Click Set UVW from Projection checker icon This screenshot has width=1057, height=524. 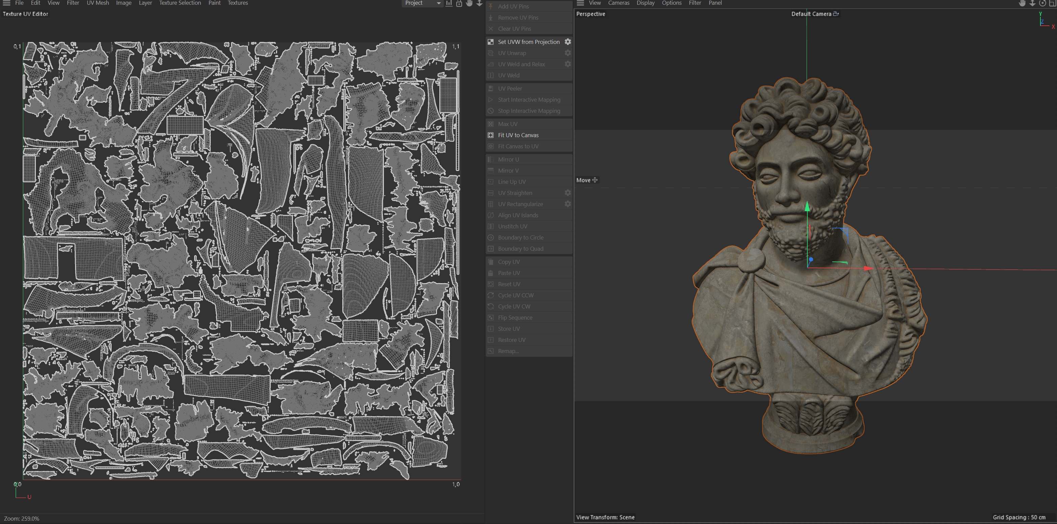[x=491, y=42]
